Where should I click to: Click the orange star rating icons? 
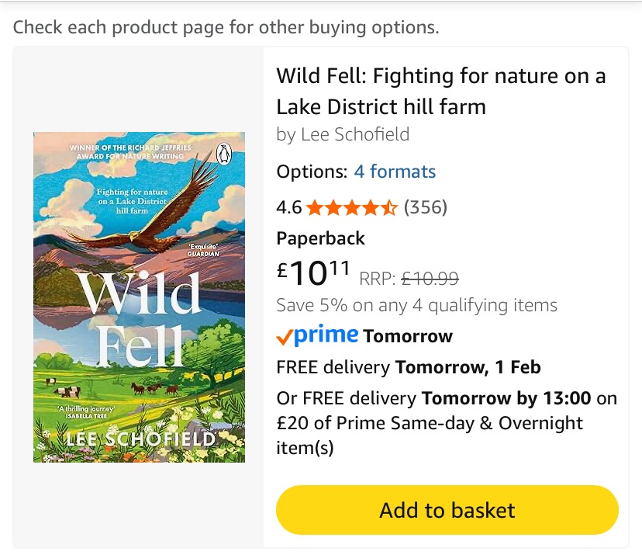click(352, 207)
